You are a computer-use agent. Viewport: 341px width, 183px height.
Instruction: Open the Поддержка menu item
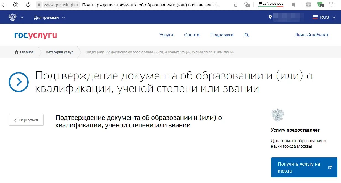tap(222, 35)
